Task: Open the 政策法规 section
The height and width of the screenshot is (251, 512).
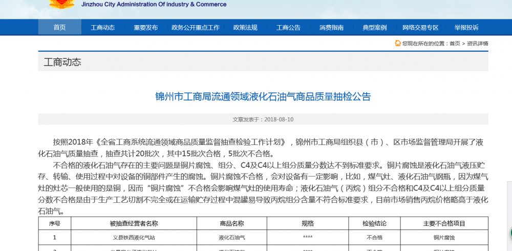Action: tap(245, 28)
